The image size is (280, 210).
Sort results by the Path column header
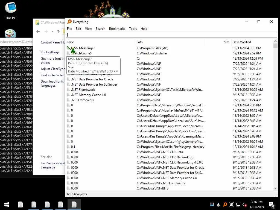tap(170, 42)
